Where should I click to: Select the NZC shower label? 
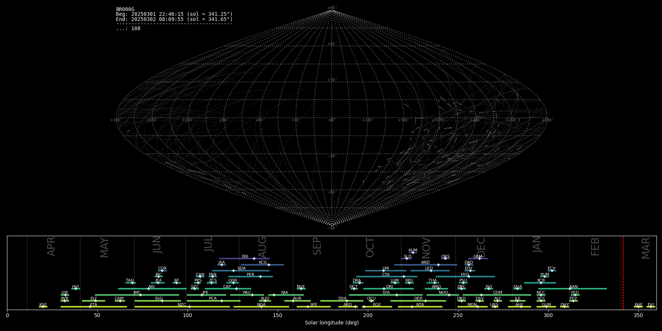pyautogui.click(x=182, y=305)
